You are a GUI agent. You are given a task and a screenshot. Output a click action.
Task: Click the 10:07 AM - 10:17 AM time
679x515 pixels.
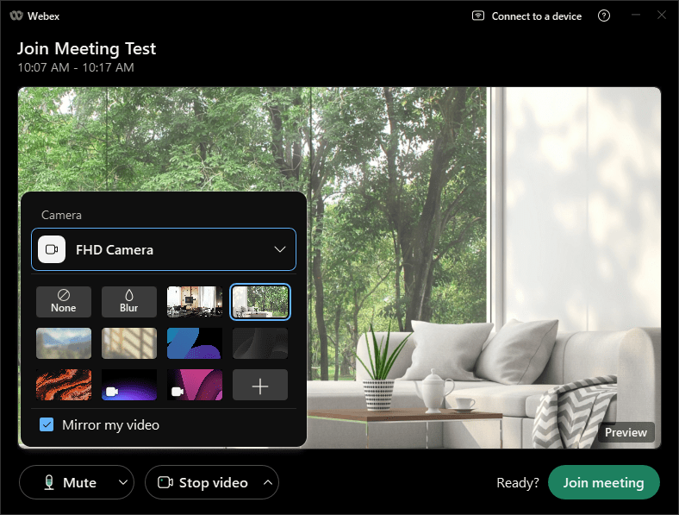(76, 67)
